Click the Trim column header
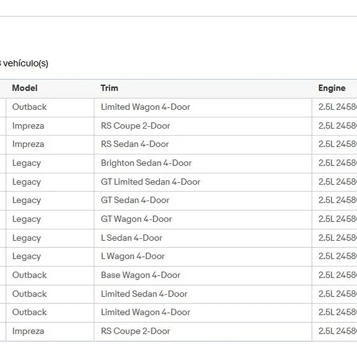The width and height of the screenshot is (357, 357). pyautogui.click(x=109, y=88)
